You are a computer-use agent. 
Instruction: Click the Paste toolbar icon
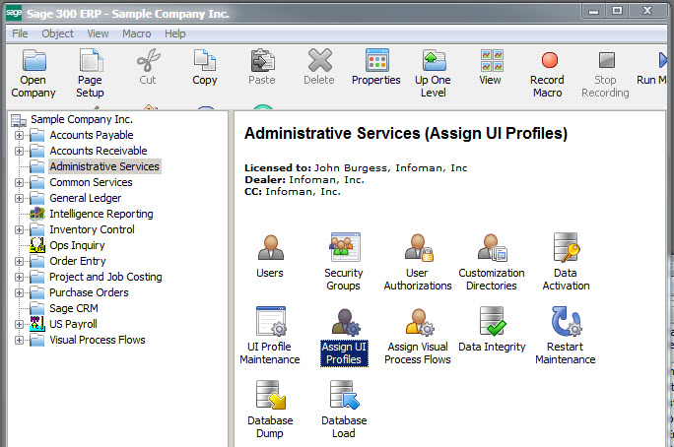pos(262,67)
